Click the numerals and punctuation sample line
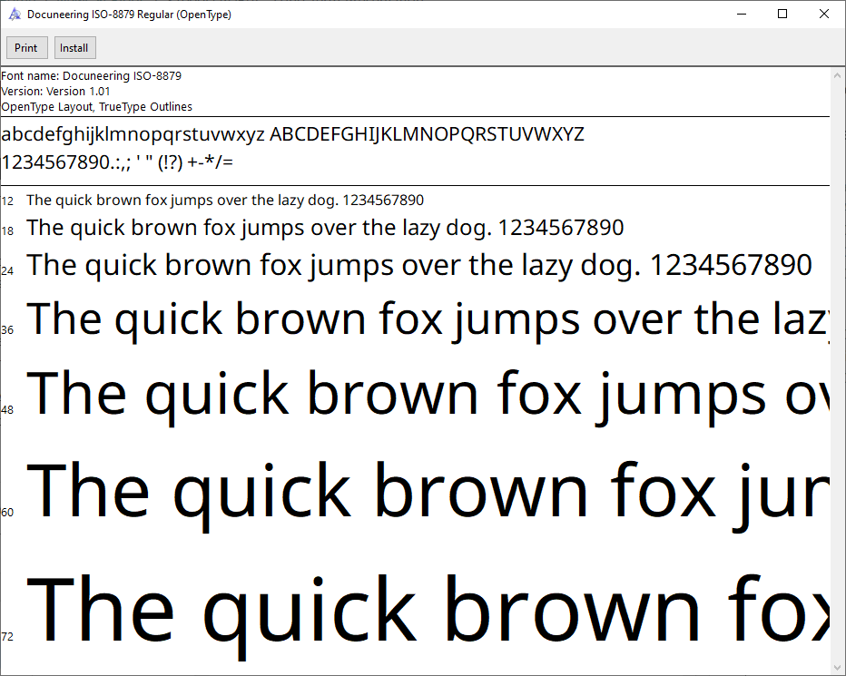The image size is (846, 676). click(118, 162)
